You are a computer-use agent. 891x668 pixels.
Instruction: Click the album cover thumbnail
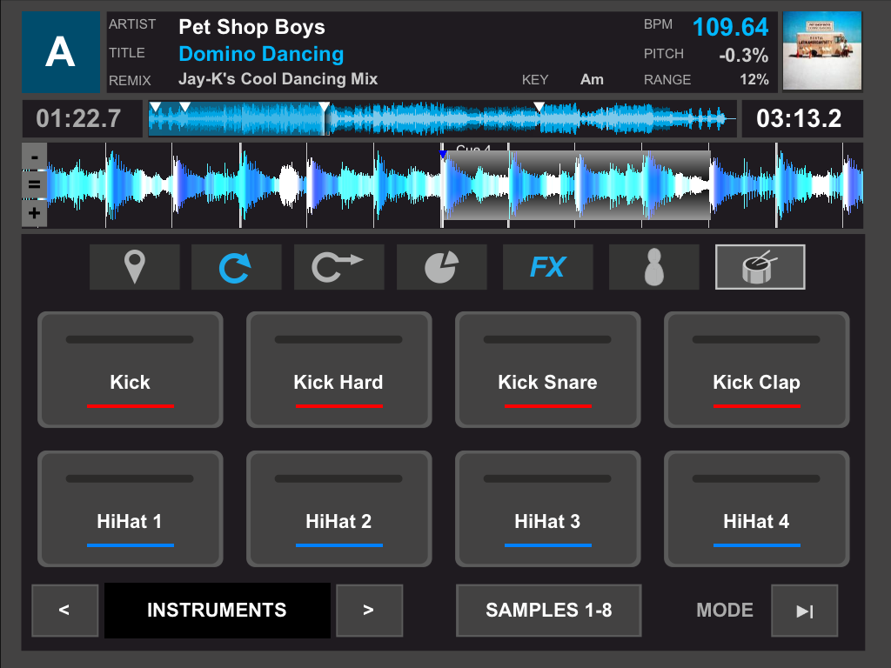pos(821,51)
